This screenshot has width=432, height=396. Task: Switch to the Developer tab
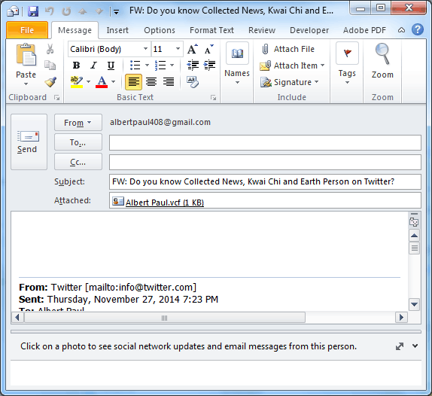pyautogui.click(x=309, y=30)
